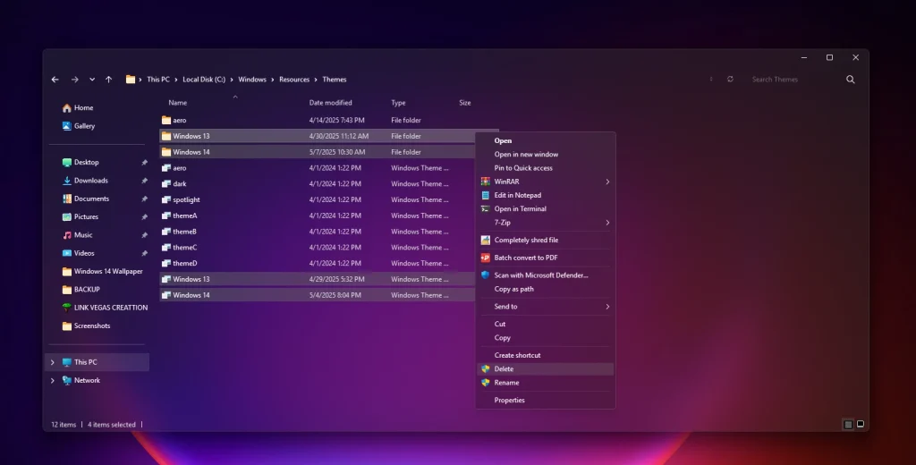This screenshot has width=916, height=465.
Task: Click the pin icon beside Documents
Action: pos(144,199)
